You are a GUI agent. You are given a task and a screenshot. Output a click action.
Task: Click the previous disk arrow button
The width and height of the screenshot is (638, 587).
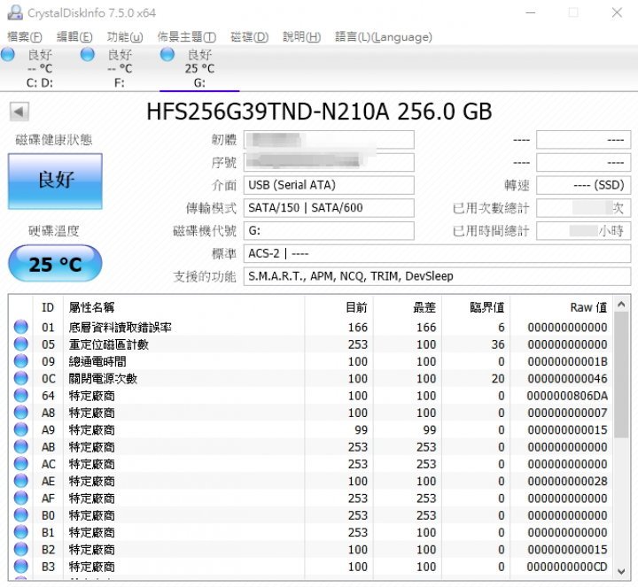click(19, 112)
